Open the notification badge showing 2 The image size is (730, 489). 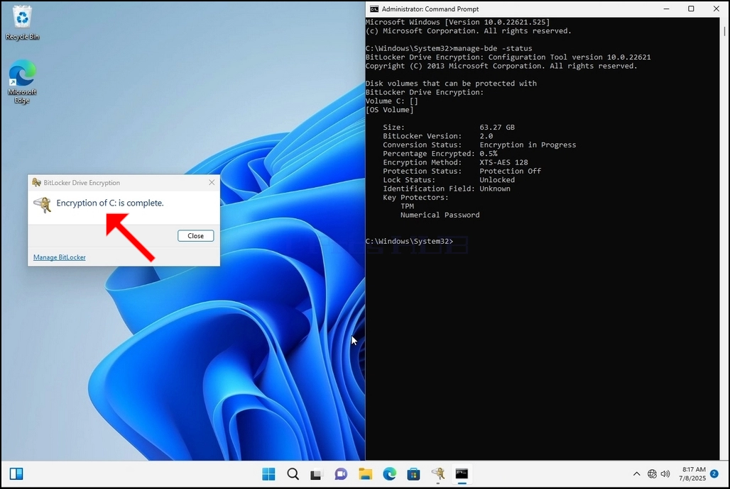click(x=714, y=473)
